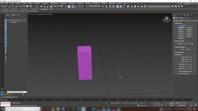Open the Modify tab in command panel

coord(178,15)
